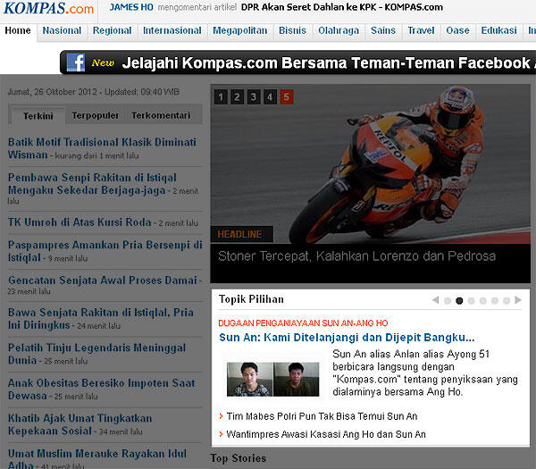
Task: Open 'Dugaan Penganiayaan Sun An-Ang Ho' topic
Action: click(x=303, y=323)
